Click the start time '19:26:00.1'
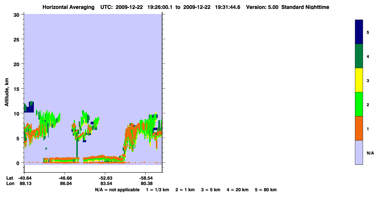 pos(161,7)
